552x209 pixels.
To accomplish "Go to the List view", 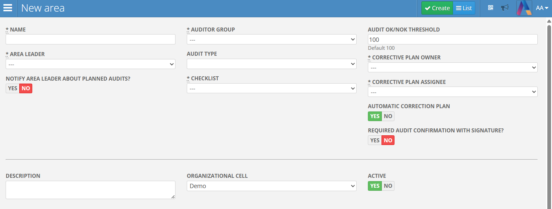I will (x=464, y=8).
